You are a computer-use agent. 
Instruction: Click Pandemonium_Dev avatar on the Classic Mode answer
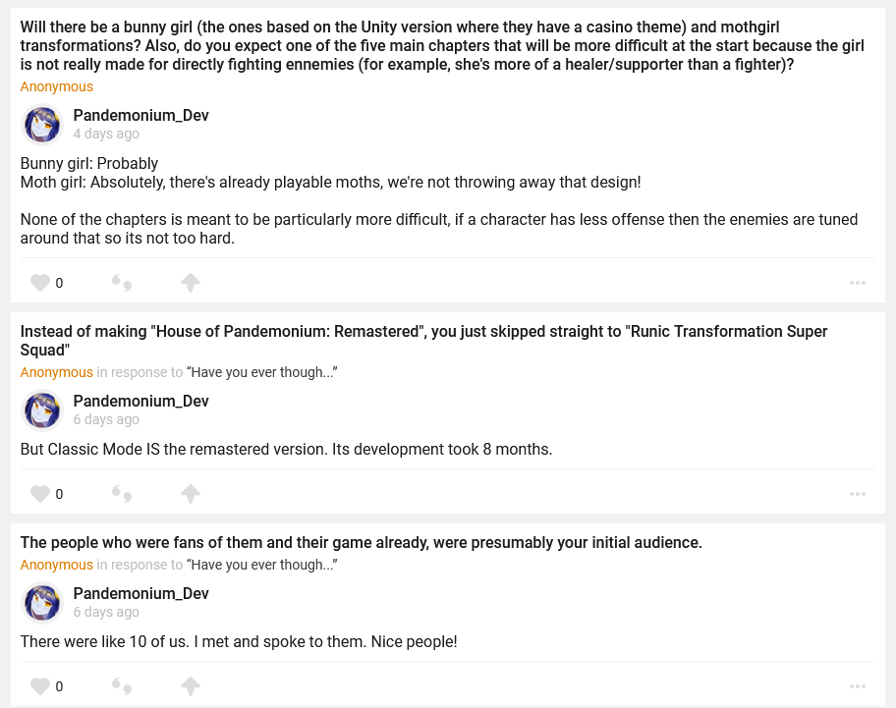coord(42,410)
